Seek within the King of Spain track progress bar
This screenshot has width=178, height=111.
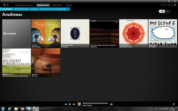click(x=95, y=103)
